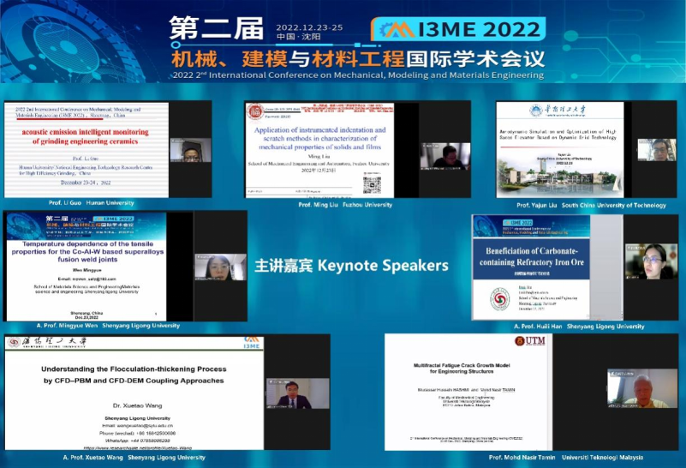Image resolution: width=686 pixels, height=468 pixels.
Task: Click the UTM logo on the Malaysia slide
Action: pyautogui.click(x=530, y=340)
